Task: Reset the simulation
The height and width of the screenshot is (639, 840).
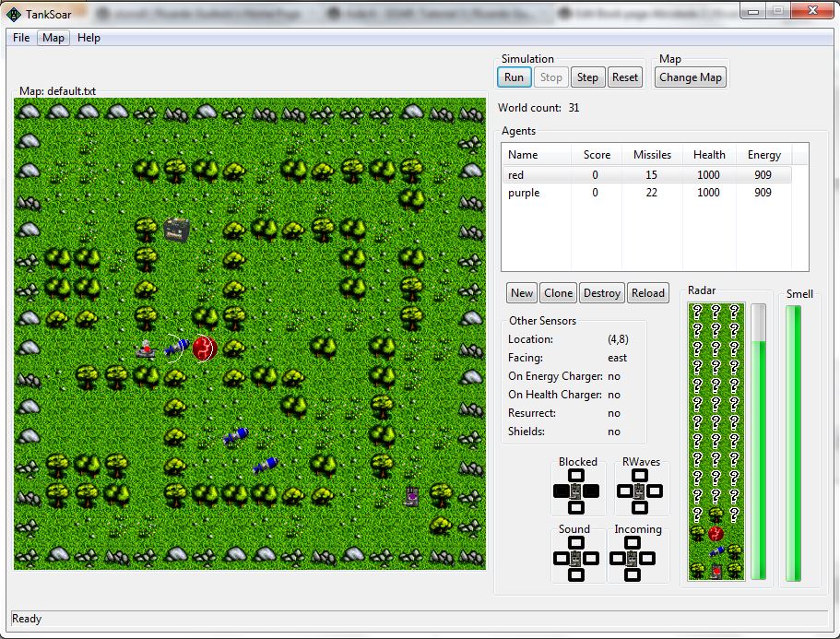Action: coord(624,77)
